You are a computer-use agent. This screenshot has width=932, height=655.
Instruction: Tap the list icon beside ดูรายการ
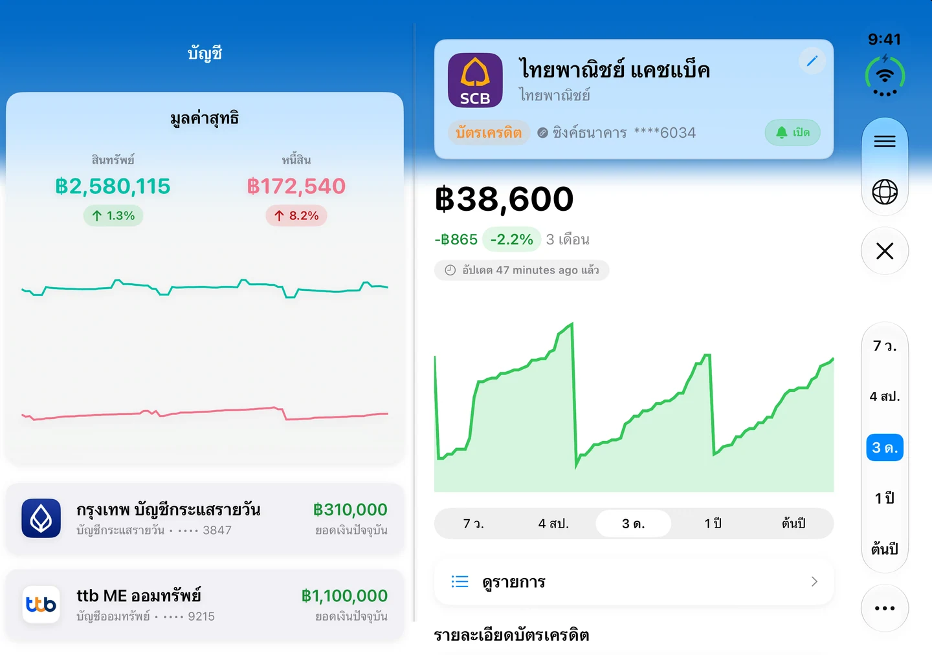tap(460, 582)
